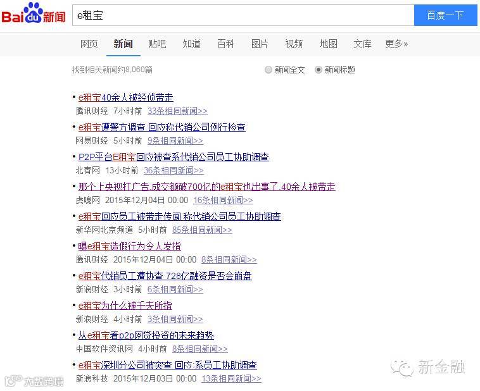Select the 新闻标题 radio button
The height and width of the screenshot is (391, 480).
(319, 70)
